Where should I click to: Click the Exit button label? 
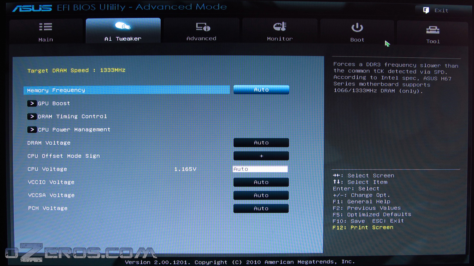[441, 10]
